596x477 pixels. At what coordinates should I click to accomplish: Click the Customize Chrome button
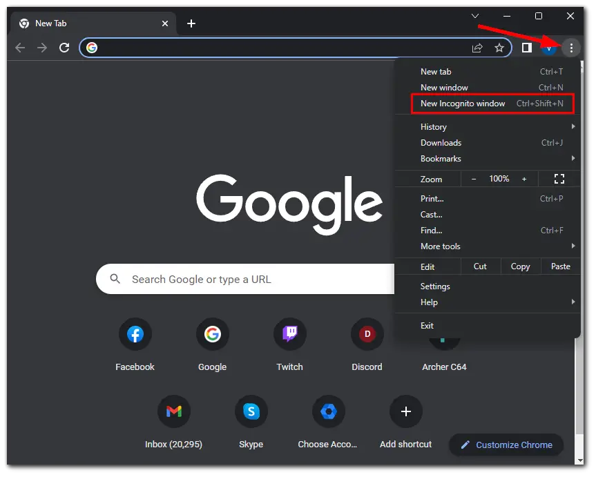(506, 445)
